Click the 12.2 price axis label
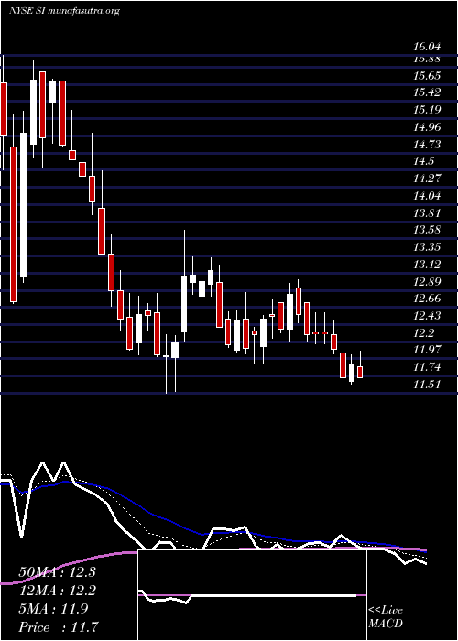 point(423,333)
